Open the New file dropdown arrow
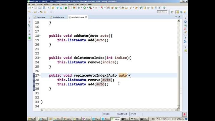The height and width of the screenshot is (121, 215). point(33,8)
